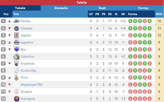Click the Desetka team logo
The image size is (164, 102).
point(16,28)
